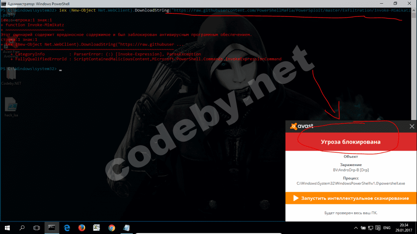Click the PowerShell prompt cursor line
This screenshot has height=234, width=417.
tap(31, 69)
